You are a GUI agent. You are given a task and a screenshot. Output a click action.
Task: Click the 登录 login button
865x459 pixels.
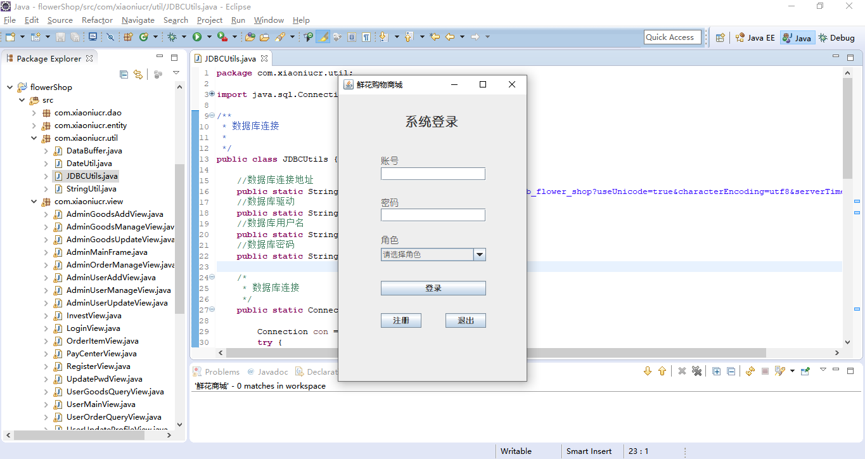(x=433, y=288)
